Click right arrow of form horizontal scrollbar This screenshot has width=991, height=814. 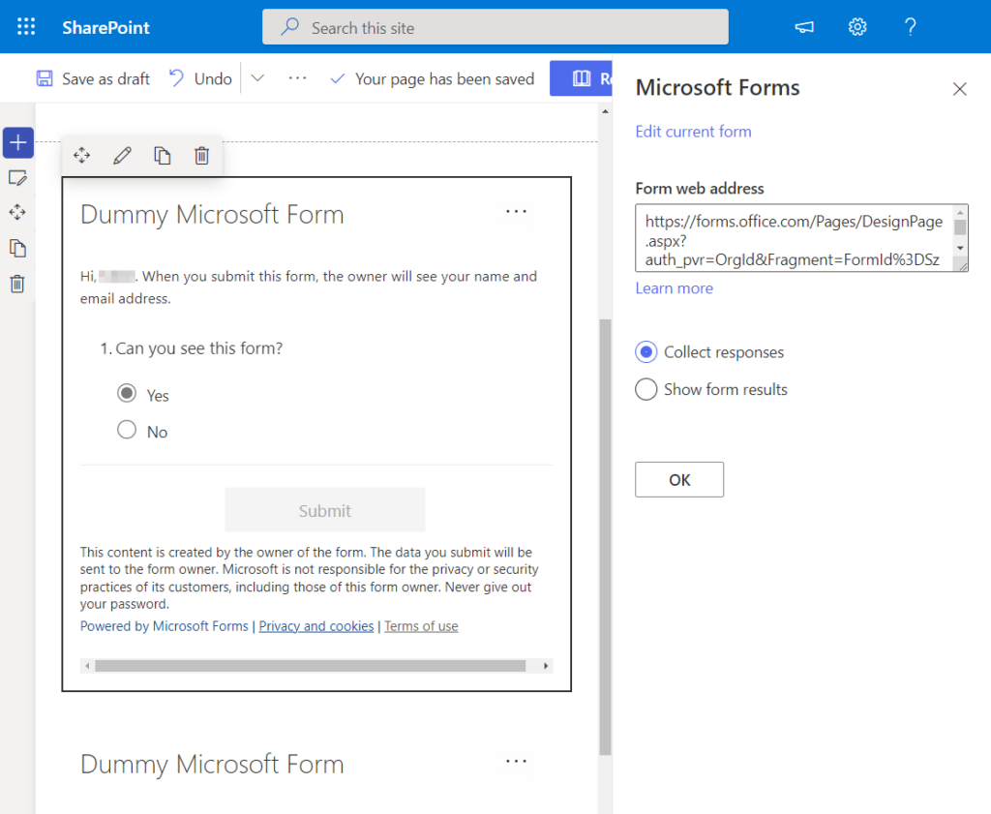pyautogui.click(x=546, y=666)
